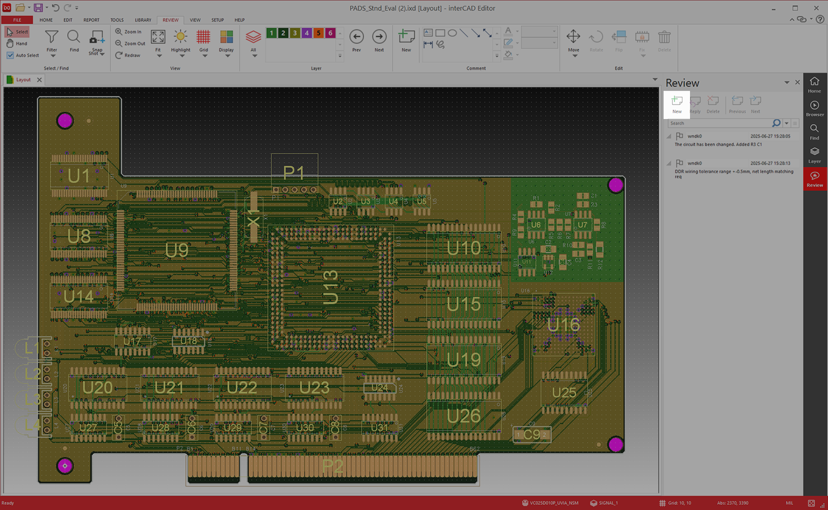Collapse the 15:28:05 comment thread
This screenshot has width=828, height=510.
pos(669,136)
